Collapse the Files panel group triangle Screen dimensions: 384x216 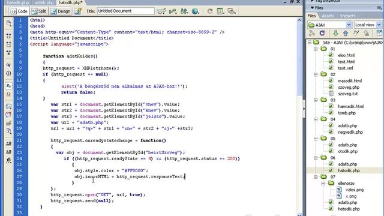click(x=312, y=8)
